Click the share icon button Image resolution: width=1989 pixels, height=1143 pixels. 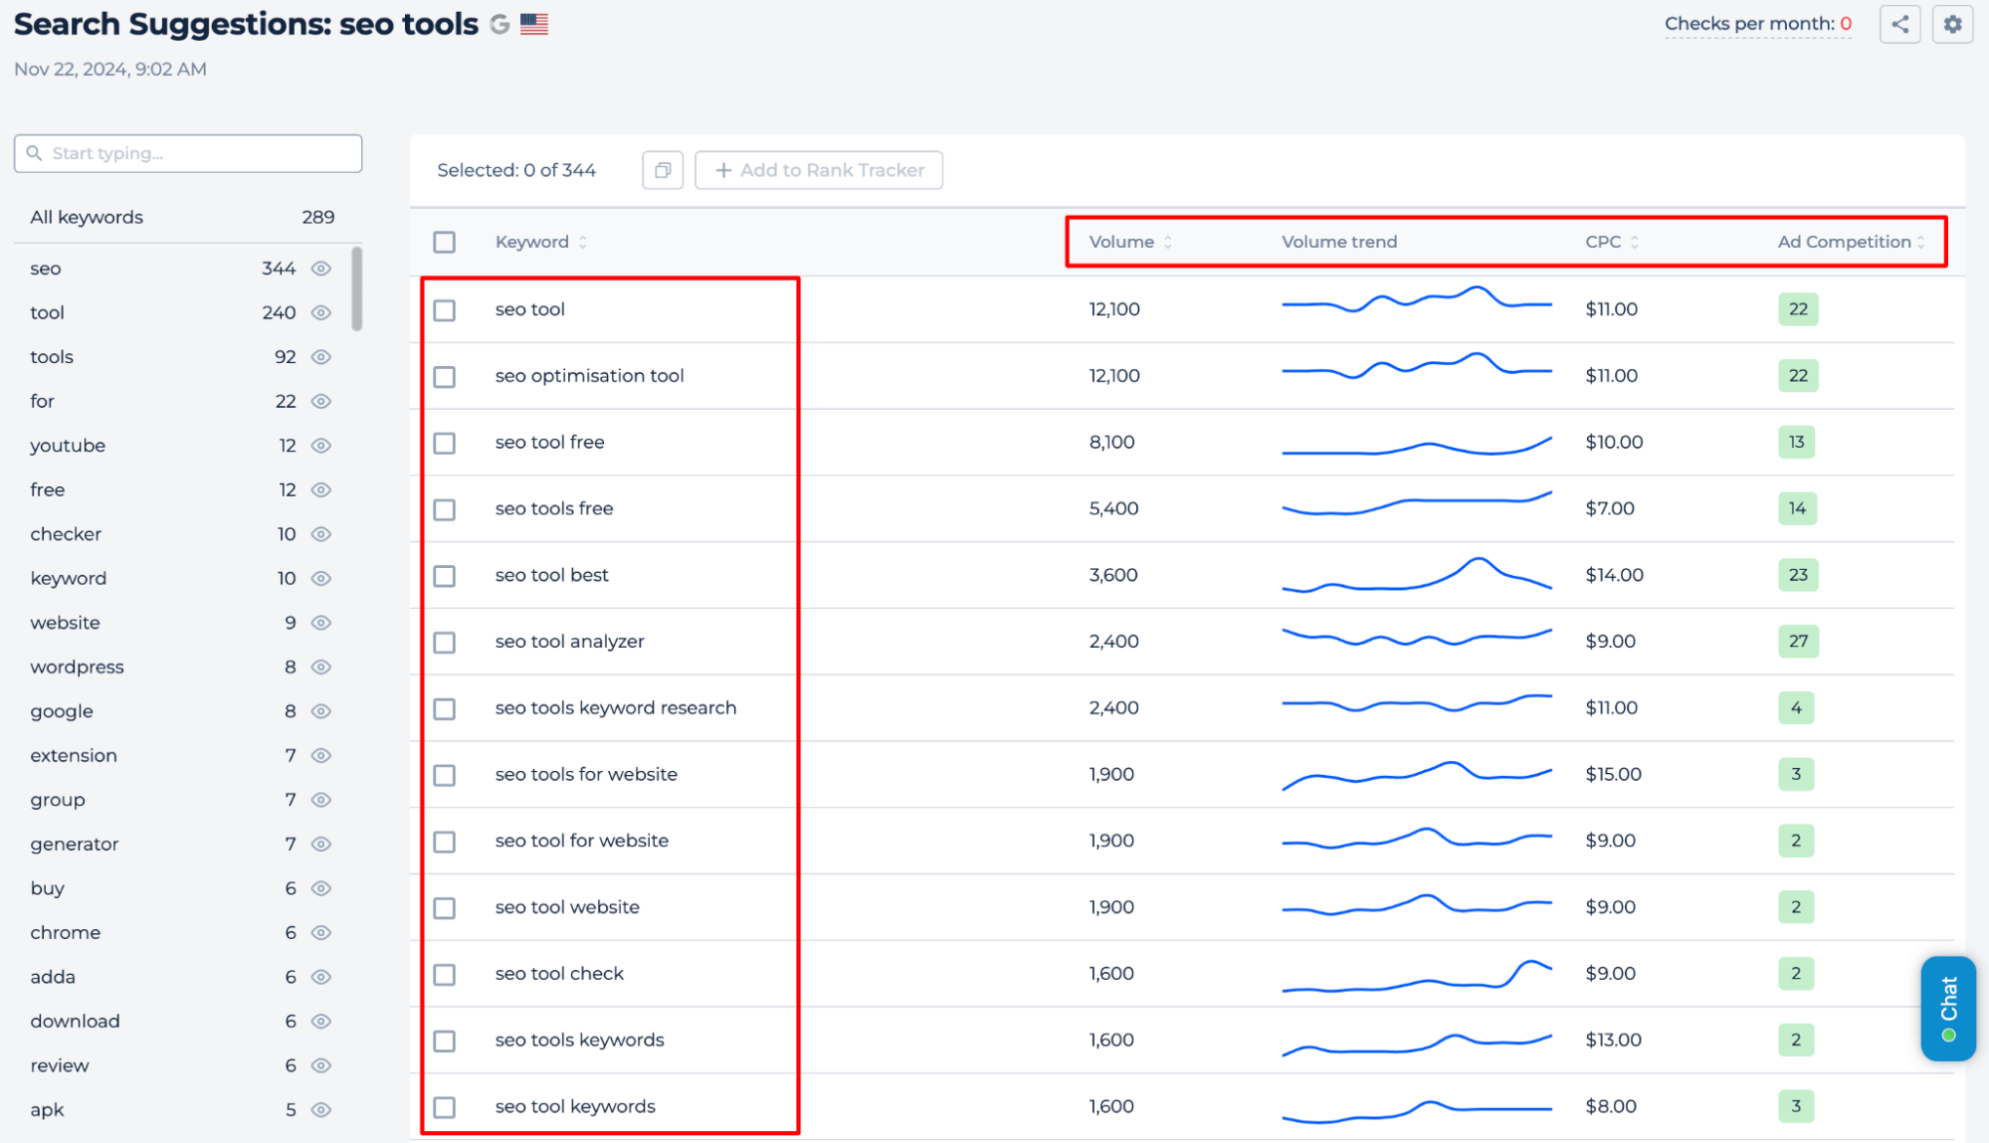tap(1899, 24)
